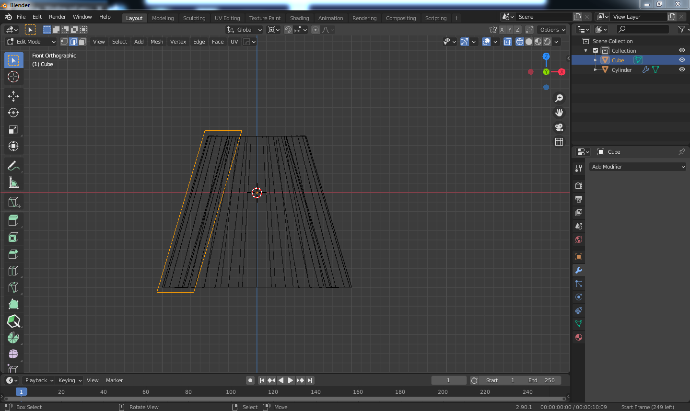Screen dimensions: 690x411
Task: Jump to timeline end button
Action: (310, 380)
